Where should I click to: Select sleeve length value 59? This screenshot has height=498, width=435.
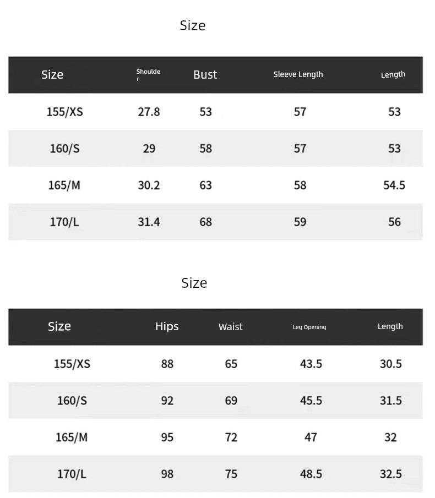[x=300, y=222]
